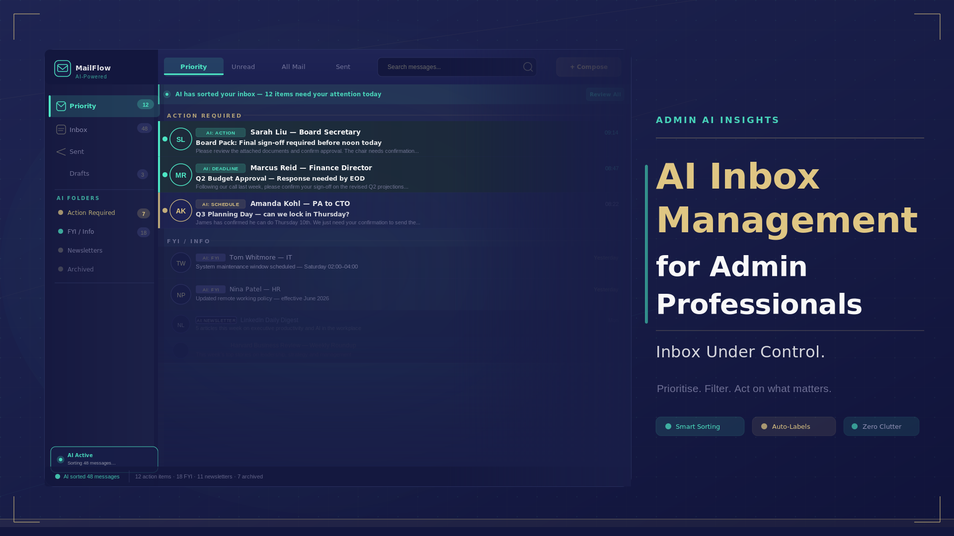Image resolution: width=954 pixels, height=536 pixels.
Task: Open the Priority folder in sidebar
Action: (104, 106)
